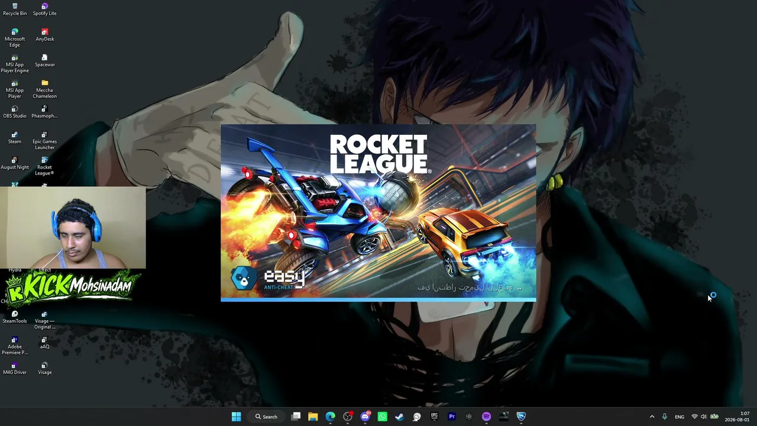Select the Steam desktop shortcut

(x=15, y=138)
